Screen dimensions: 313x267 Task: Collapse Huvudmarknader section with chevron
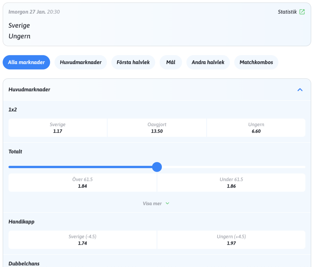click(x=300, y=90)
